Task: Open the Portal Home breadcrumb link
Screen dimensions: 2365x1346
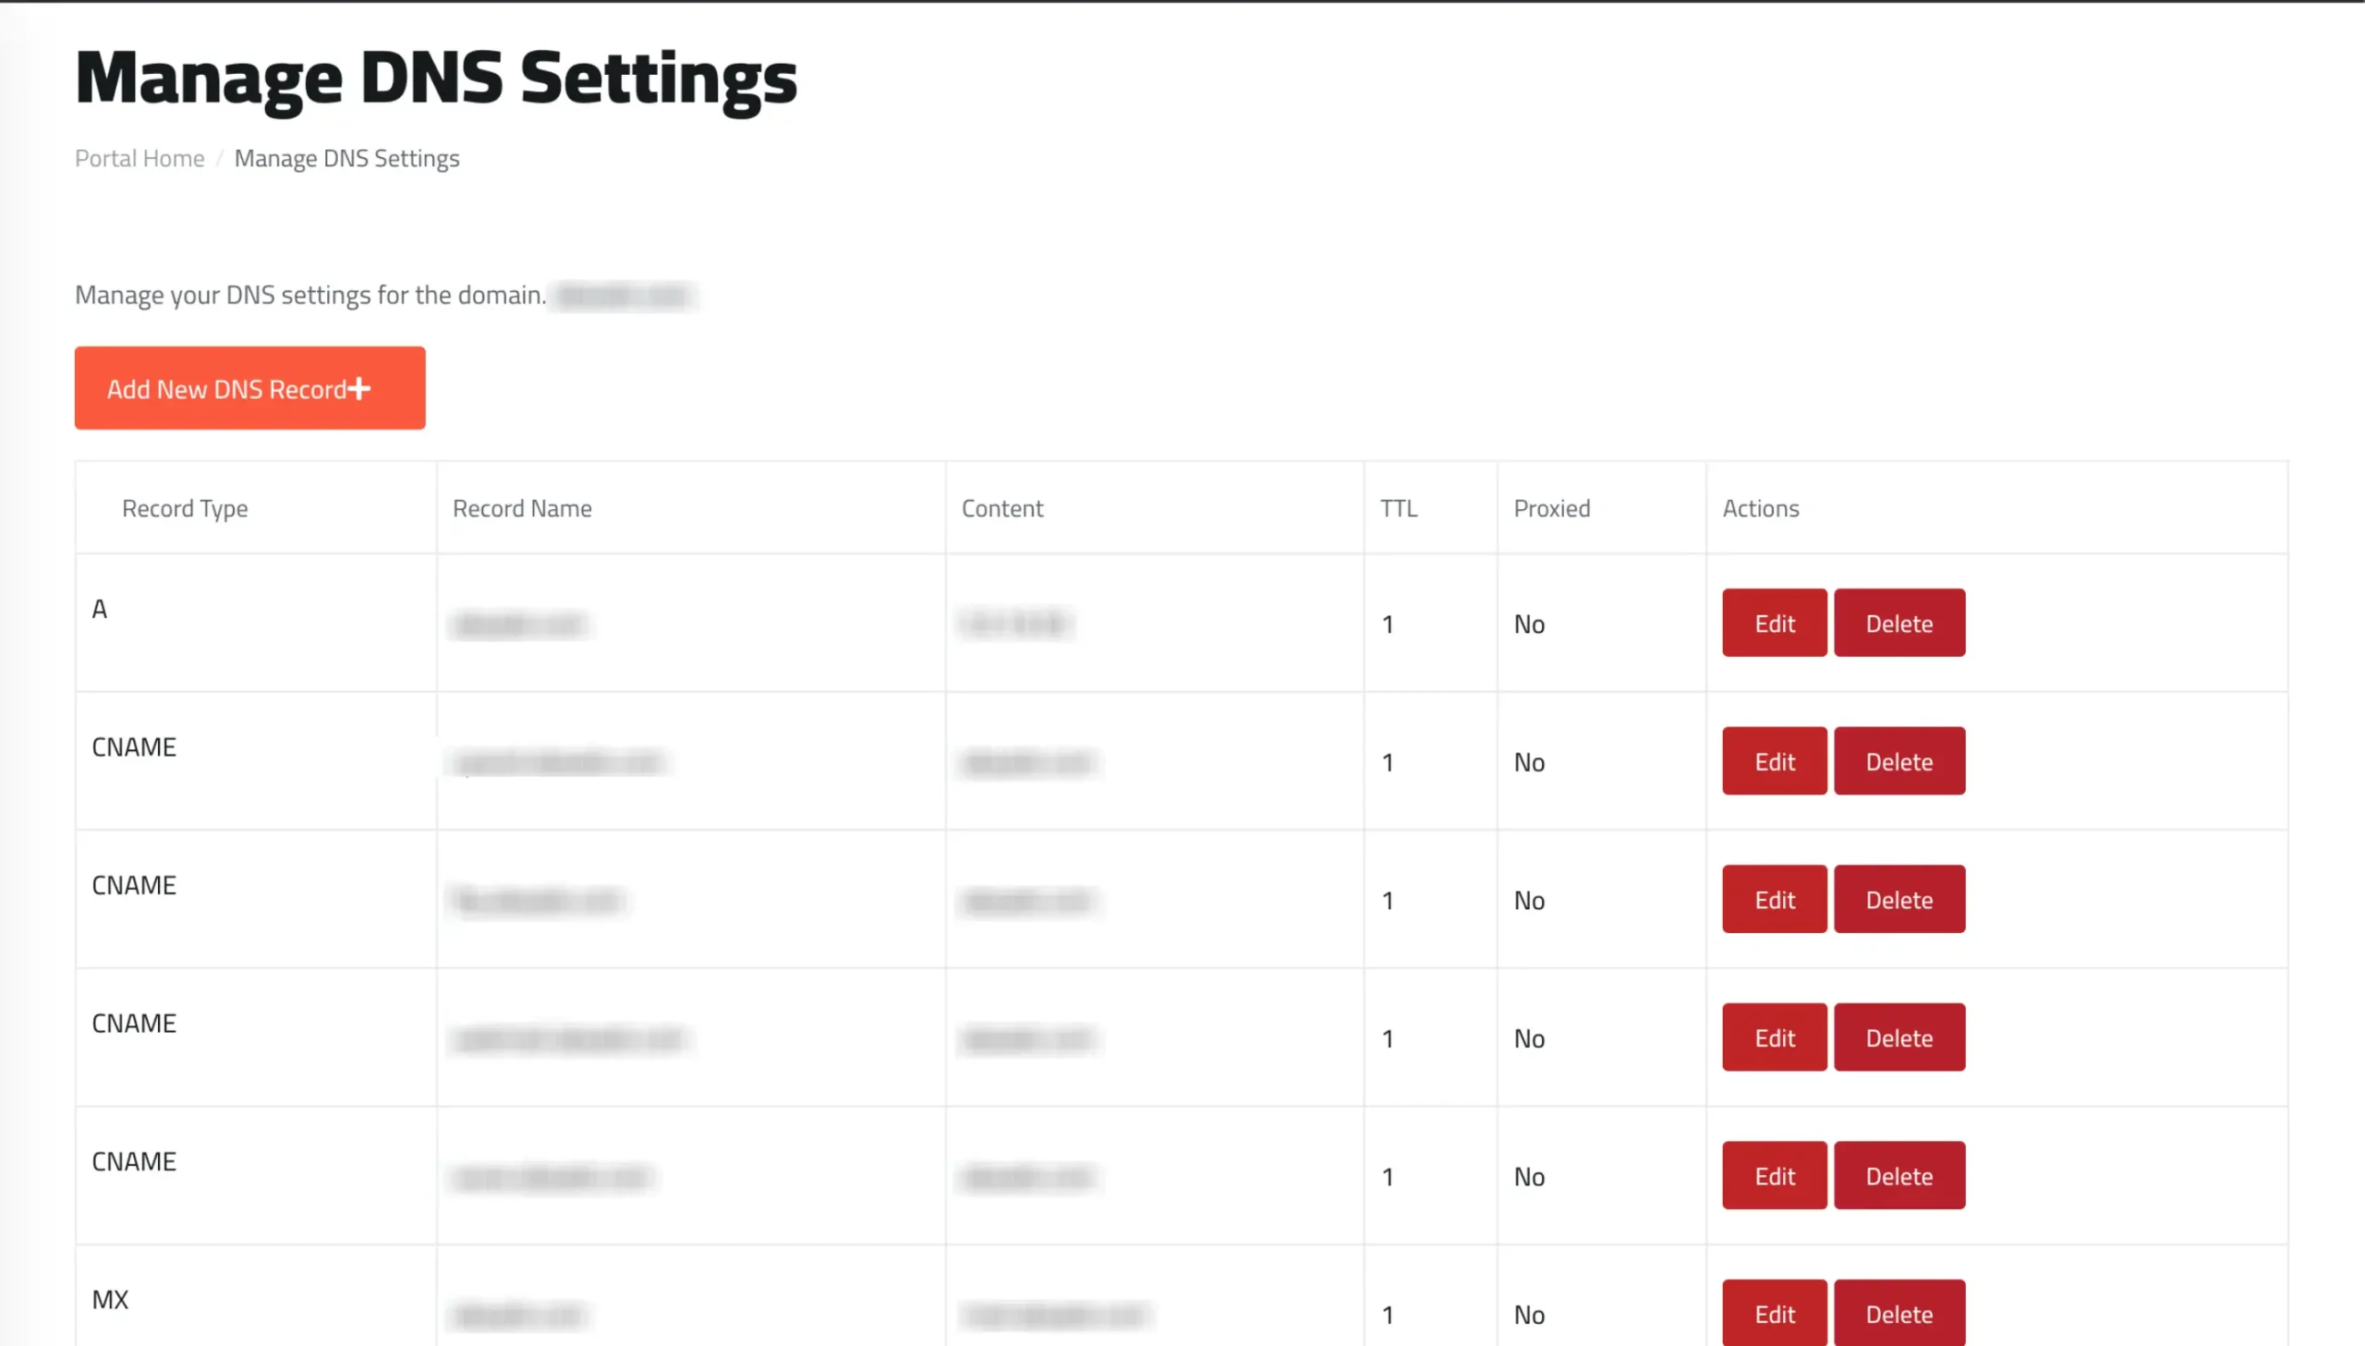Action: [x=139, y=158]
